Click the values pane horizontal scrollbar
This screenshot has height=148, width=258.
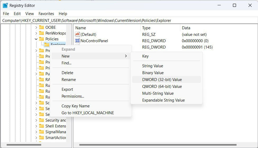tap(158, 145)
